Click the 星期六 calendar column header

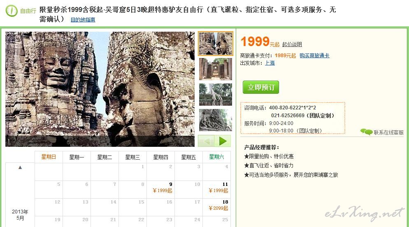216,157
